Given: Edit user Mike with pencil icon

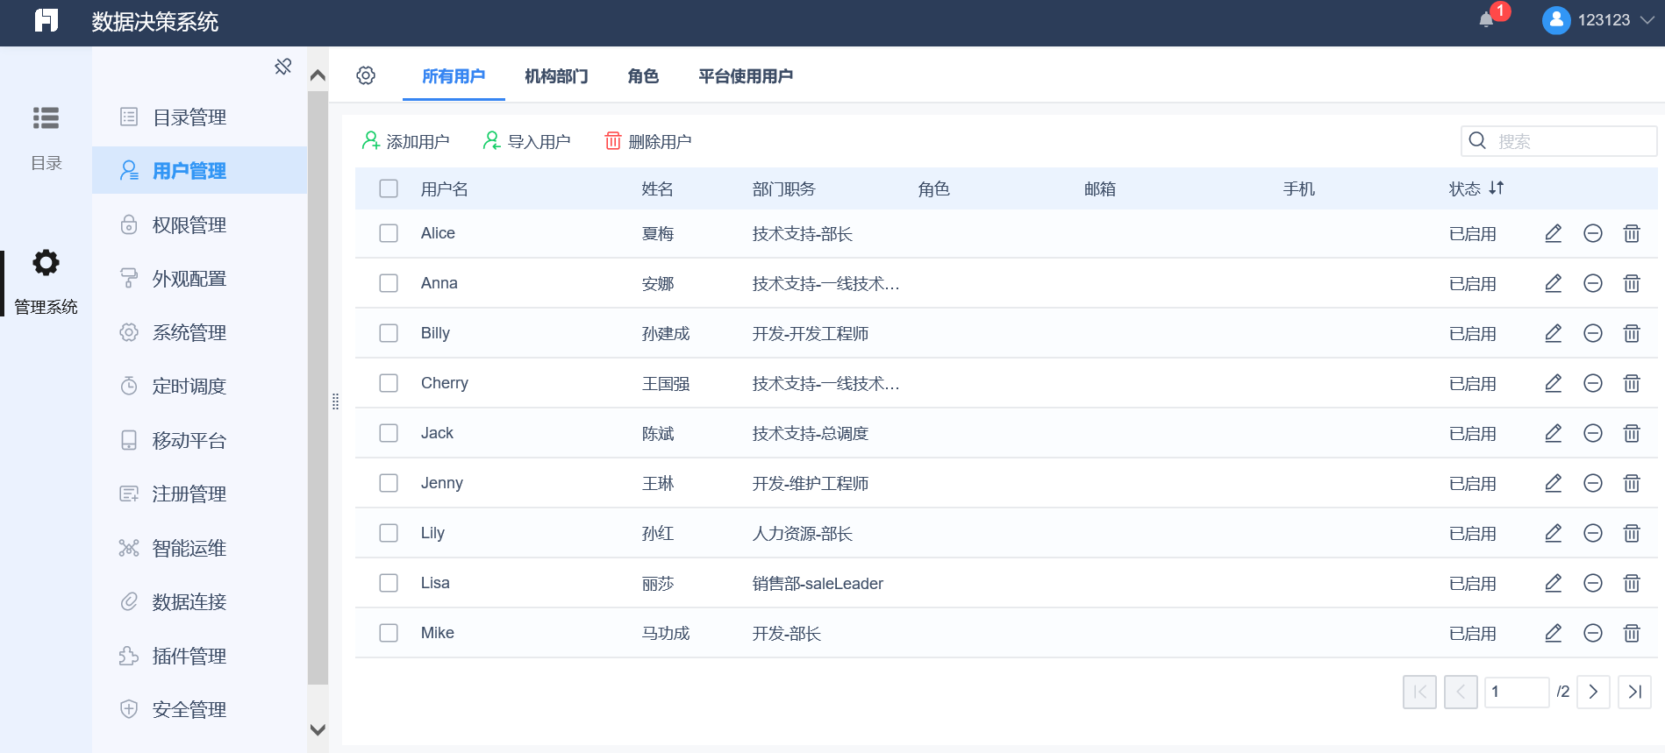Looking at the screenshot, I should tap(1553, 633).
